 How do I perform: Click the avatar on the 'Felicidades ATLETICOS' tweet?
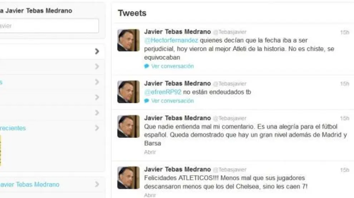tap(128, 178)
